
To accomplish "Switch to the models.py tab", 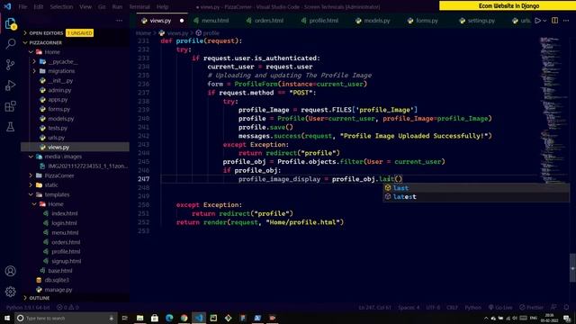I will 376,21.
